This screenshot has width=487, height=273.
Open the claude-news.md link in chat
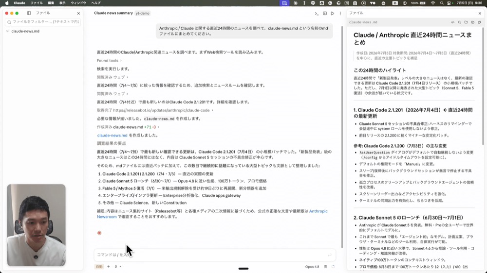(x=112, y=136)
